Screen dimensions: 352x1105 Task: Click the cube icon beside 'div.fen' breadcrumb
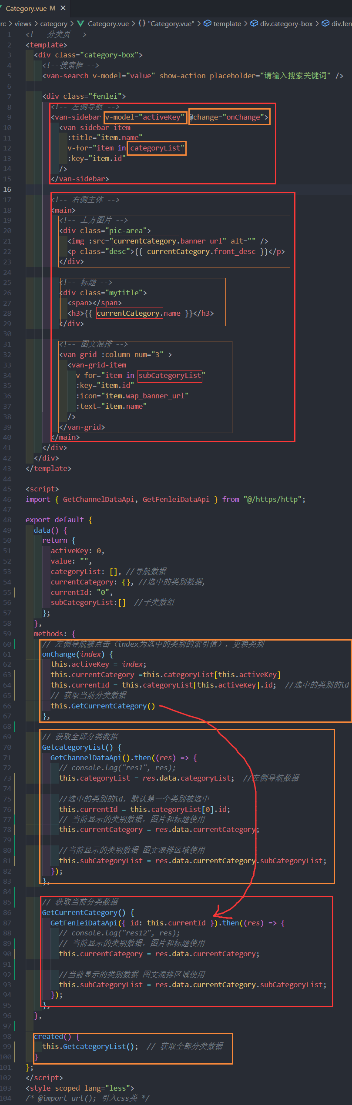325,24
